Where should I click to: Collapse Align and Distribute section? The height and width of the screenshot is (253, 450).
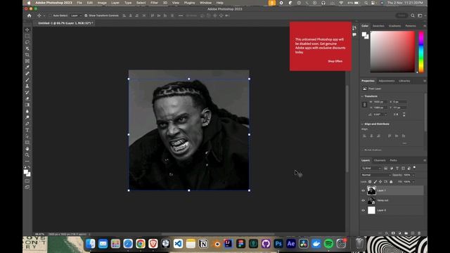point(363,124)
